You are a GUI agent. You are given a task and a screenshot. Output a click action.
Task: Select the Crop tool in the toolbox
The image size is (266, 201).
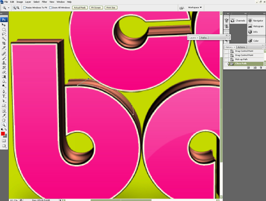coord(4,43)
